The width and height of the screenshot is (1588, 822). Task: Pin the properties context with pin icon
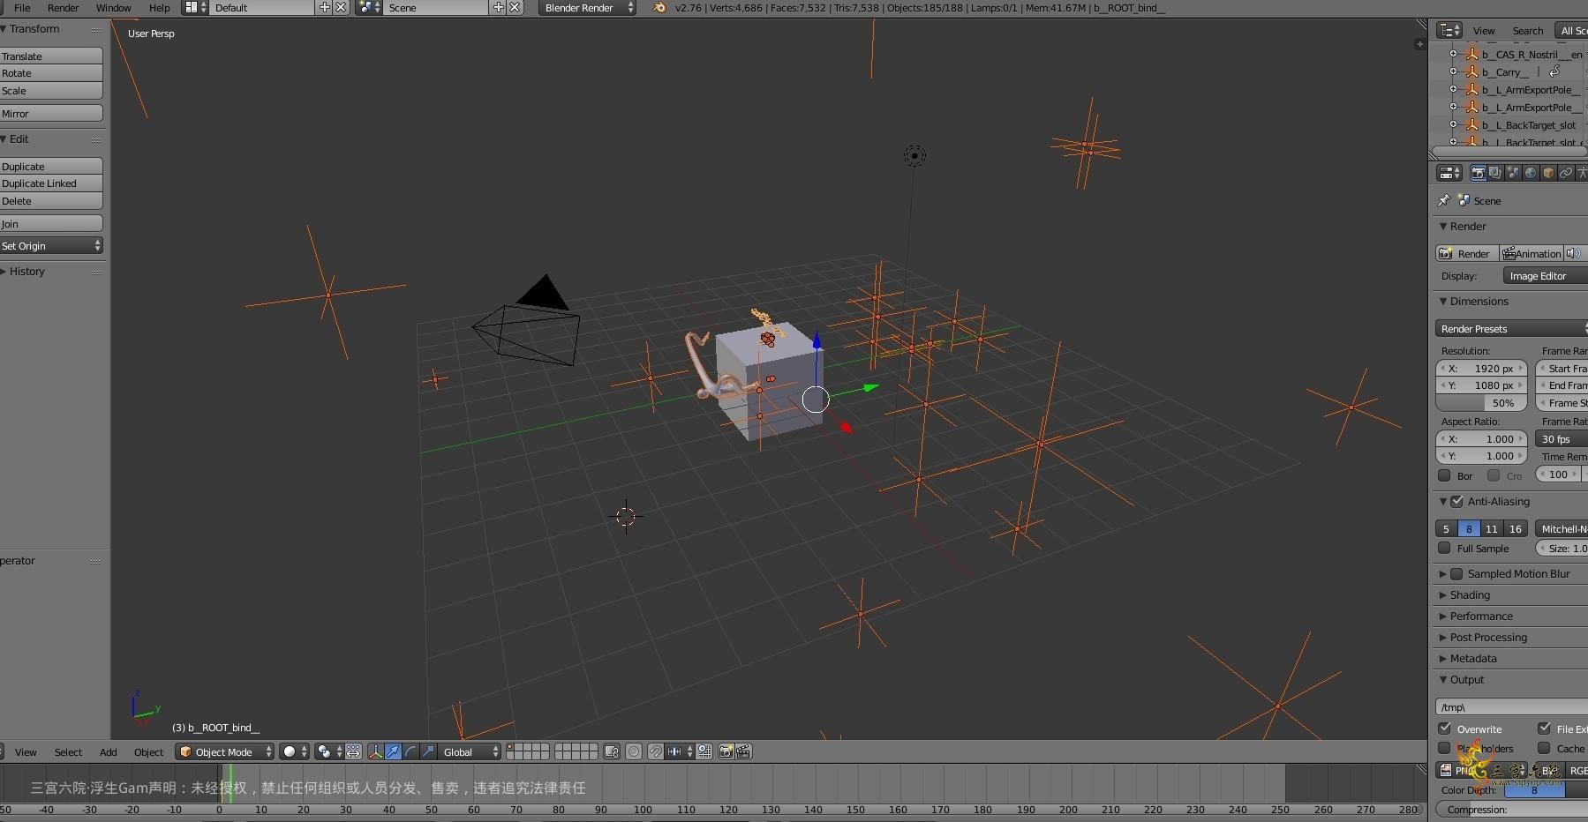pos(1444,200)
